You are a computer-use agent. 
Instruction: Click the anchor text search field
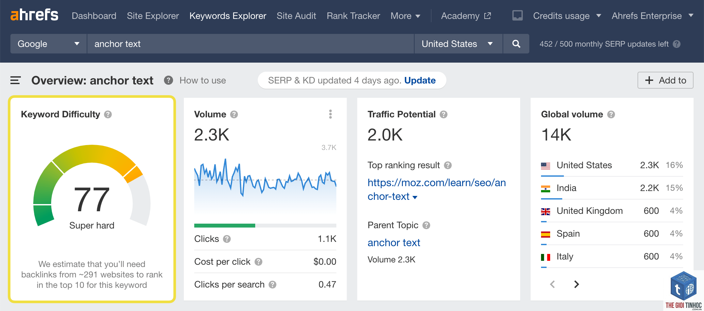tap(250, 44)
